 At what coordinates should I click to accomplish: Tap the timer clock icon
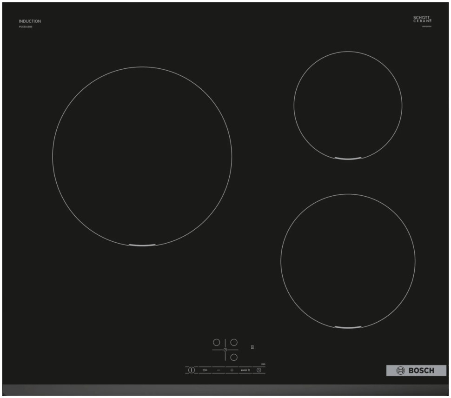click(x=259, y=370)
